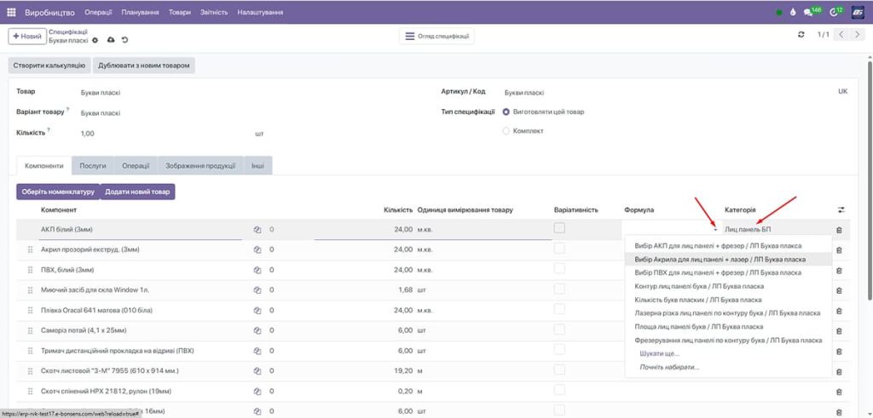The width and height of the screenshot is (873, 418).
Task: Choose Вибір ПВХ для лиц панелі + фрезер
Action: coord(728,273)
